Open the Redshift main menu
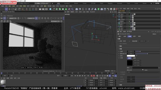Image resolution: width=161 pixels, height=90 pixels. point(62,6)
